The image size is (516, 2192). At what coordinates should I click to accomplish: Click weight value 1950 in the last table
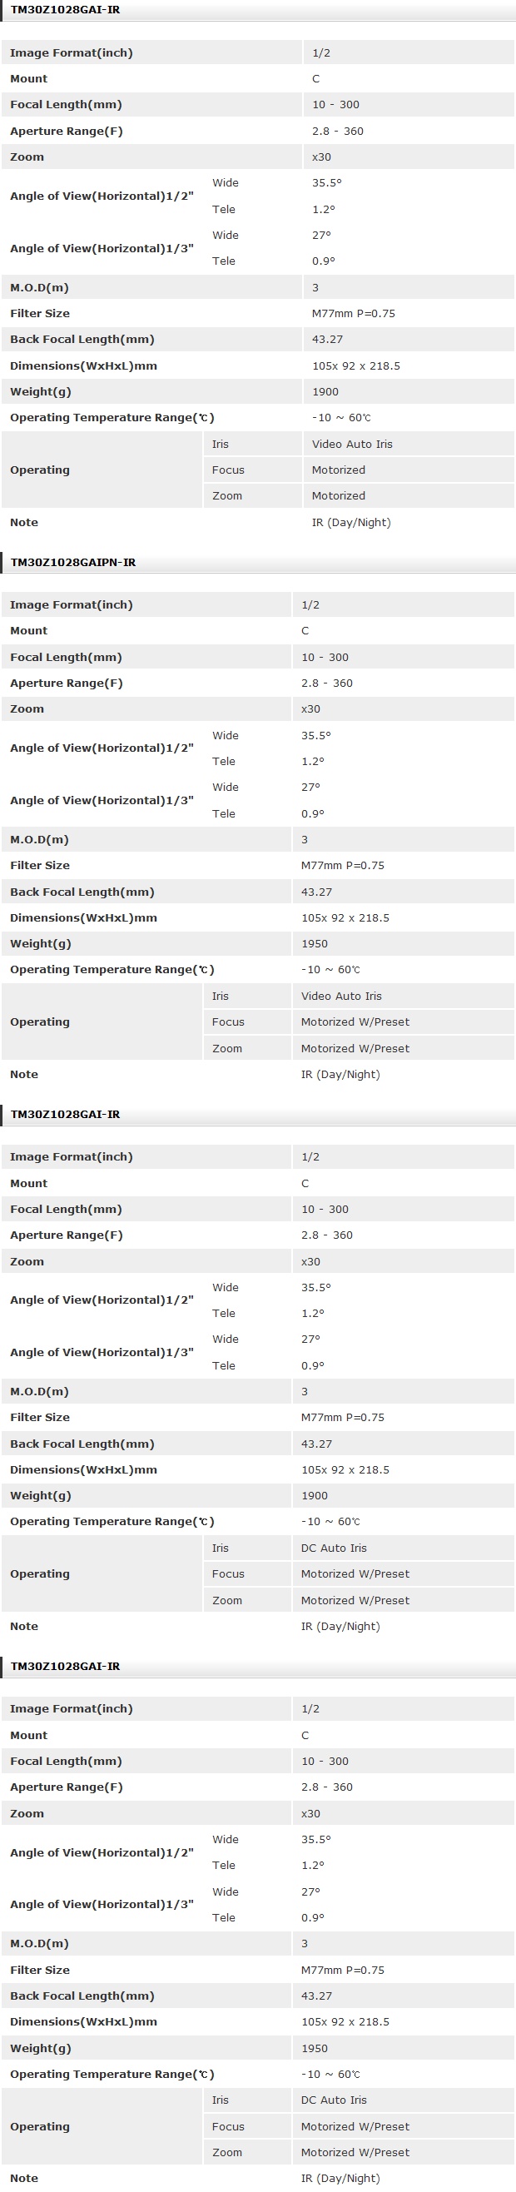pos(315,2047)
